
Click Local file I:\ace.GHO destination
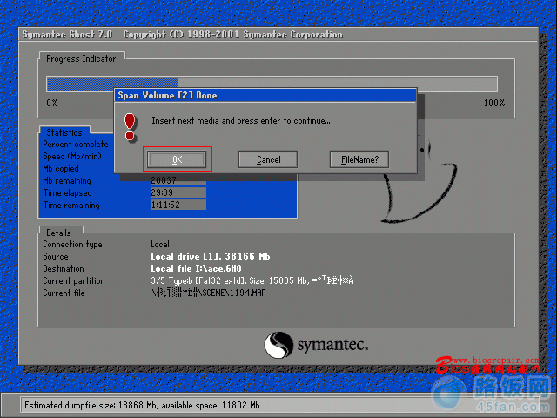pyautogui.click(x=196, y=268)
